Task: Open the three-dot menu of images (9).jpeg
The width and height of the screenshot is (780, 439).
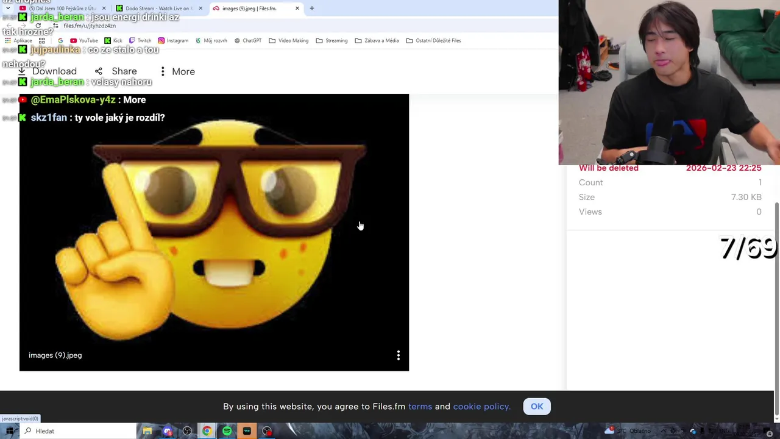Action: tap(399, 355)
